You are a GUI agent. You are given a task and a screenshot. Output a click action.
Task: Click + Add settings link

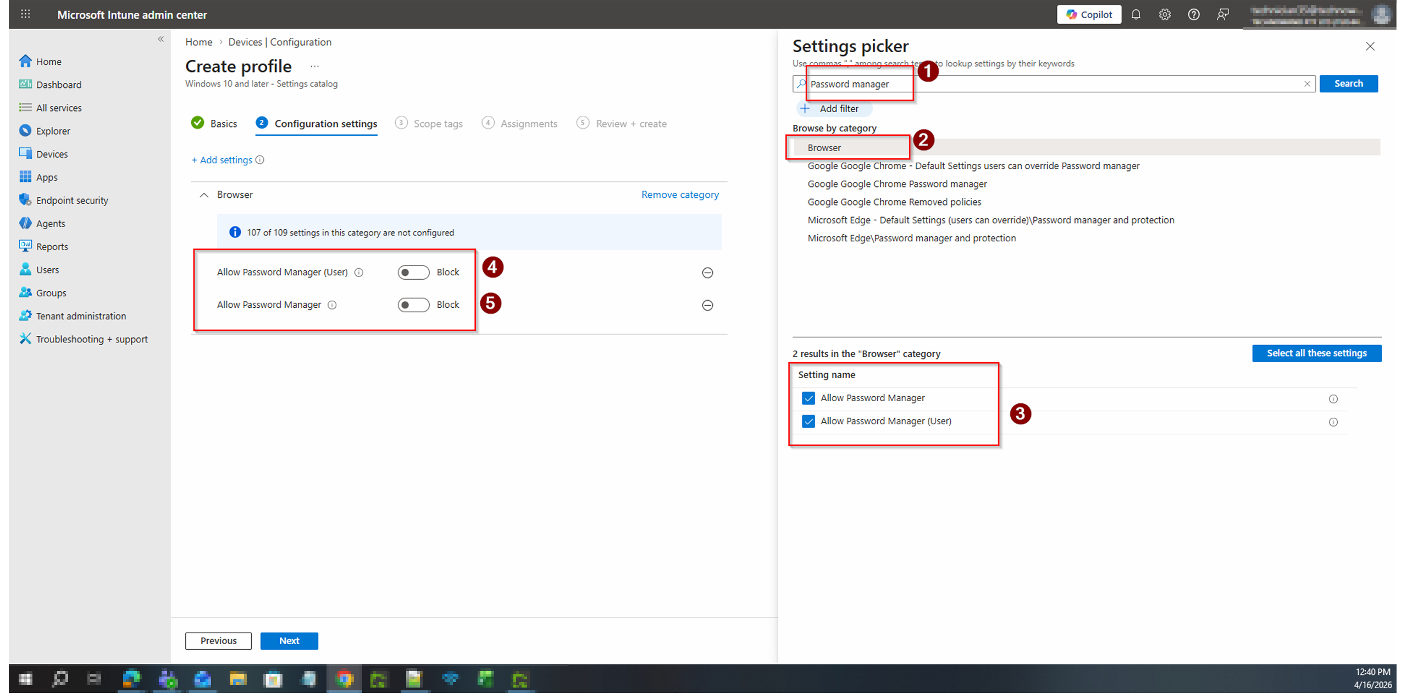[221, 159]
